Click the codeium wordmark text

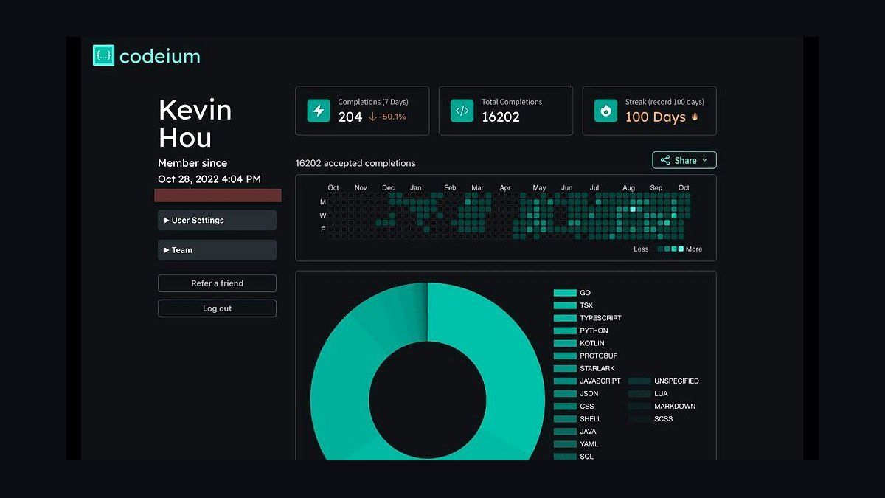160,56
